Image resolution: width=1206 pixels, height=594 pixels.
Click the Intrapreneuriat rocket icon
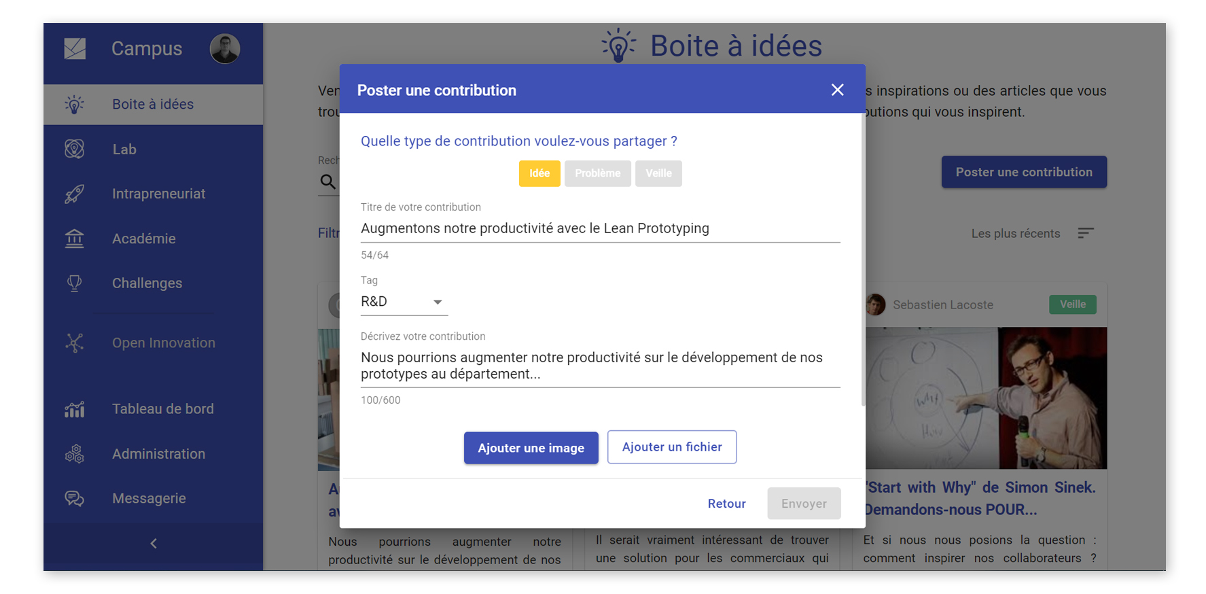pos(74,194)
